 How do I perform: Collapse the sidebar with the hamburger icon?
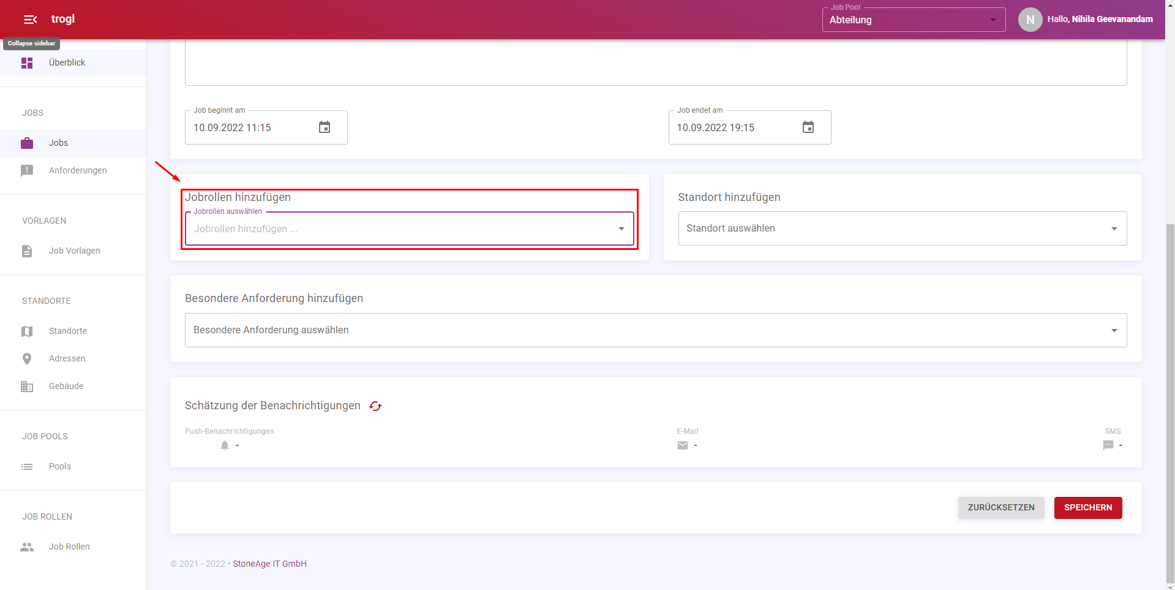click(30, 20)
